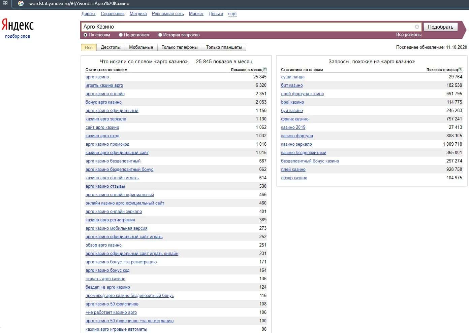
Task: Switch to 'Только телефоны' tab
Action: [x=179, y=47]
